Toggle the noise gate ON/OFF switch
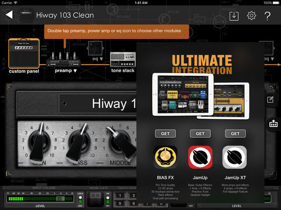The height and width of the screenshot is (210, 281). click(x=107, y=199)
